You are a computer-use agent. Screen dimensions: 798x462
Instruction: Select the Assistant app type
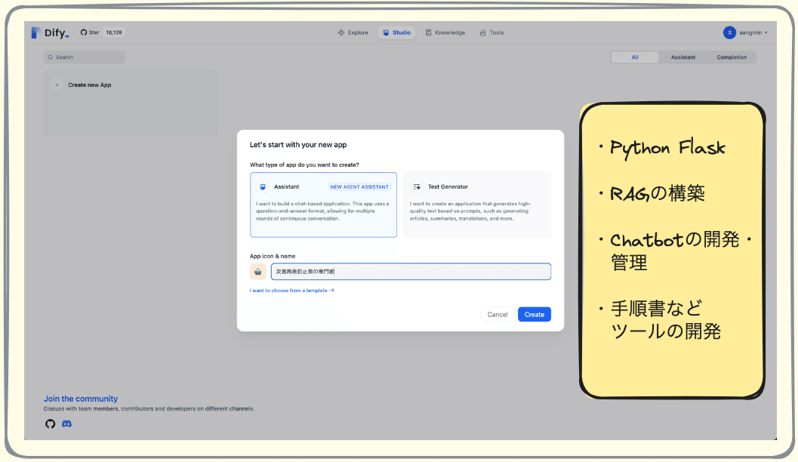point(323,205)
